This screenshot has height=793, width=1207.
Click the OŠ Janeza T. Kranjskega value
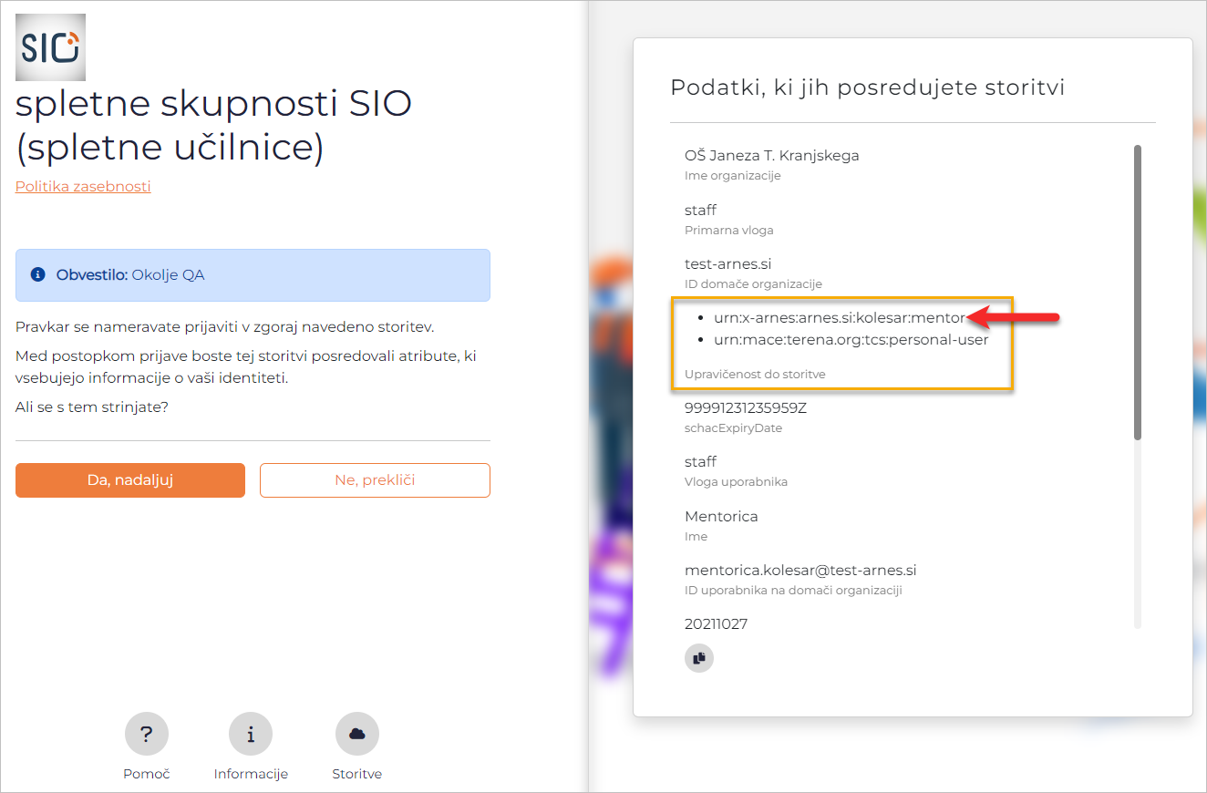pyautogui.click(x=771, y=156)
